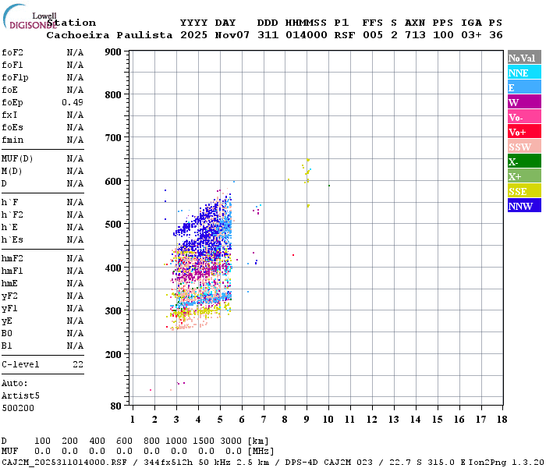The height and width of the screenshot is (468, 546).
Task: Click the station name Cachoeira Paulista
Action: [x=109, y=35]
